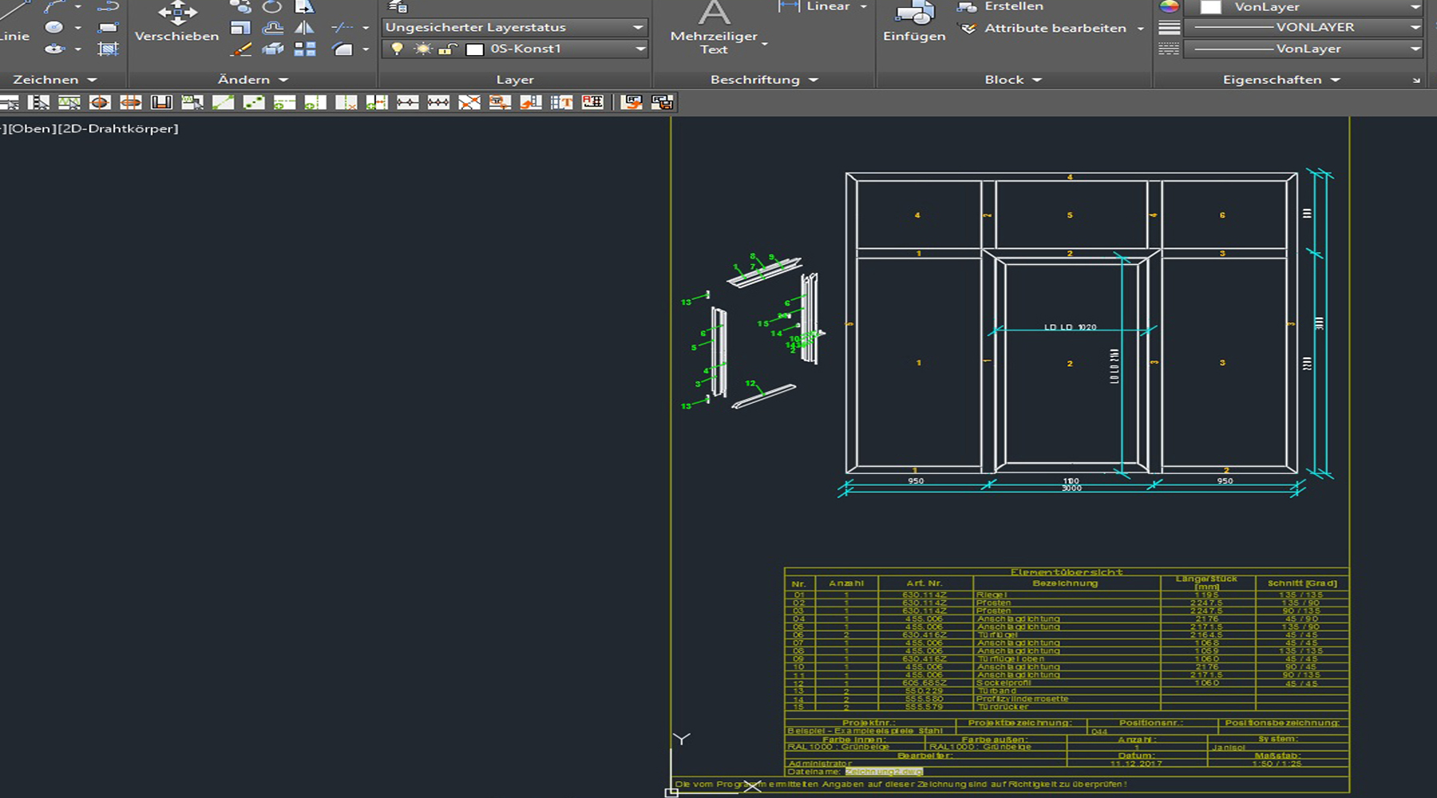This screenshot has width=1437, height=798.
Task: Click 'Elementübersicht' table heading
Action: click(1067, 572)
